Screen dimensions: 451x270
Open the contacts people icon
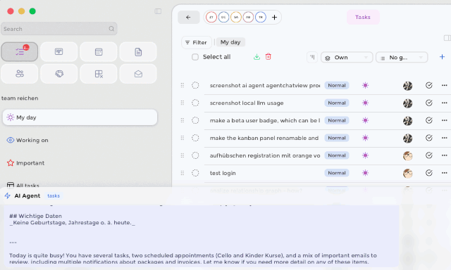pyautogui.click(x=20, y=74)
